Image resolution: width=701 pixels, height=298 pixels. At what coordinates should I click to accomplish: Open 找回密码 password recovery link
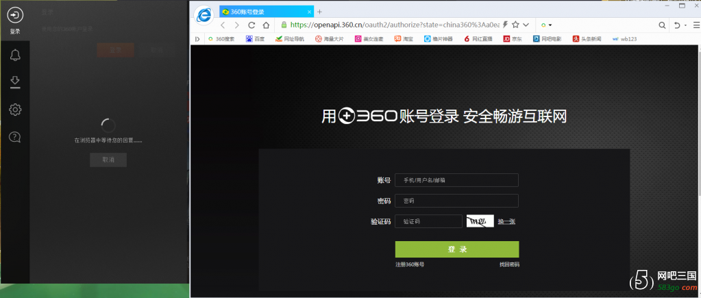tap(509, 264)
